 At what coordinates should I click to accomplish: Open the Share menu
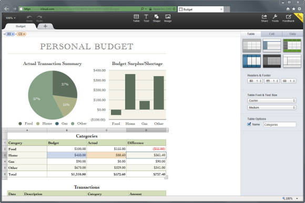point(265,18)
